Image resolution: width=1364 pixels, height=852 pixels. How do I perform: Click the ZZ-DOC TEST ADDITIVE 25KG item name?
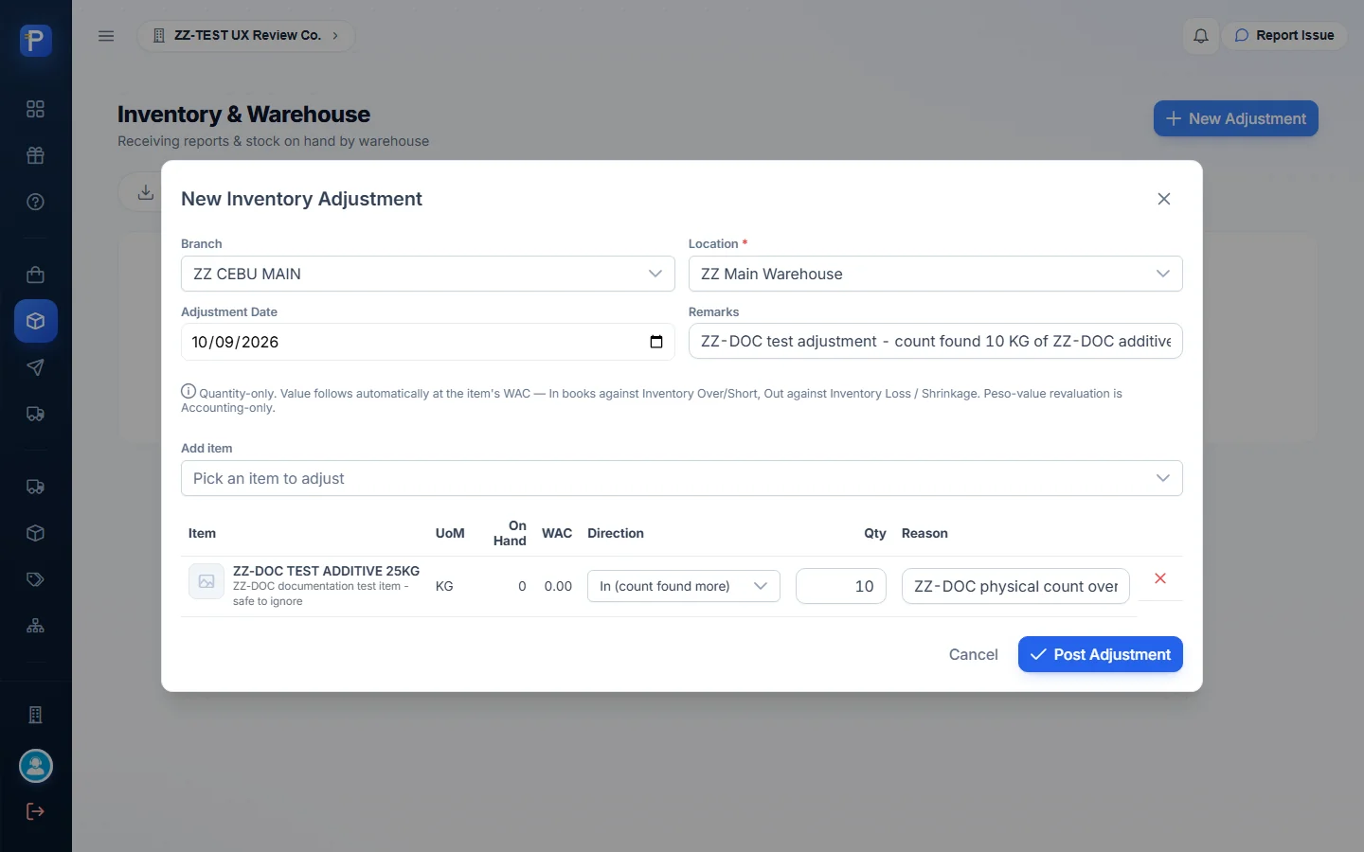[326, 571]
